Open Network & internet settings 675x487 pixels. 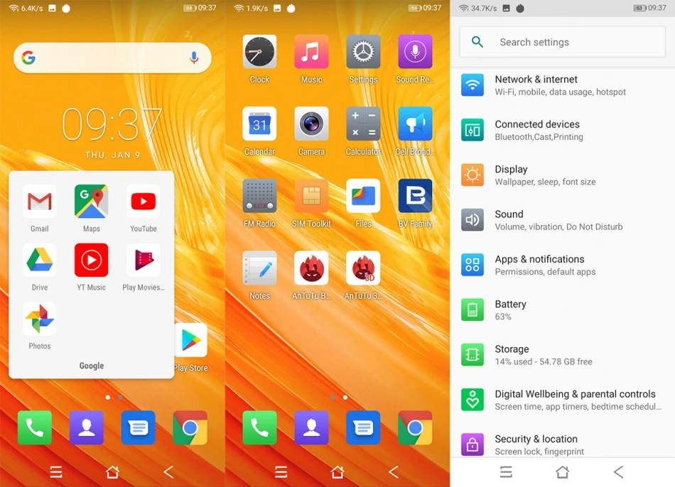[x=563, y=85]
